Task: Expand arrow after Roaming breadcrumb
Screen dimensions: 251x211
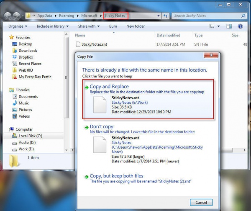Action: tap(78, 16)
